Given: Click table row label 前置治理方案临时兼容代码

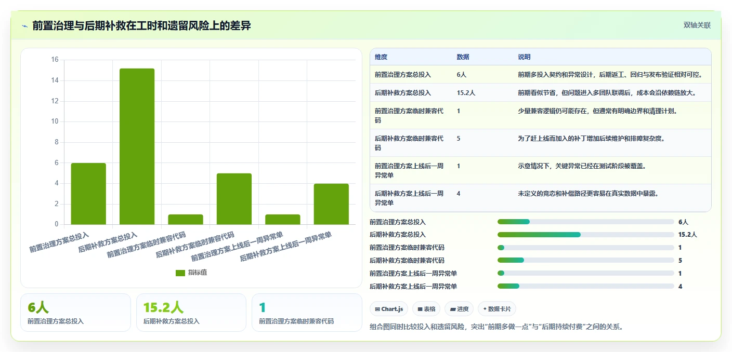Looking at the screenshot, I should (409, 115).
